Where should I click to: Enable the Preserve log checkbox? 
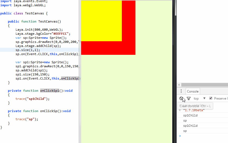[x=211, y=98]
